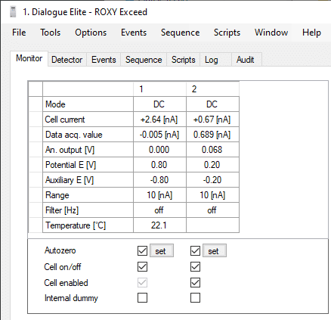Enable Internal dummy for cell 1
Image resolution: width=331 pixels, height=320 pixels.
click(142, 298)
